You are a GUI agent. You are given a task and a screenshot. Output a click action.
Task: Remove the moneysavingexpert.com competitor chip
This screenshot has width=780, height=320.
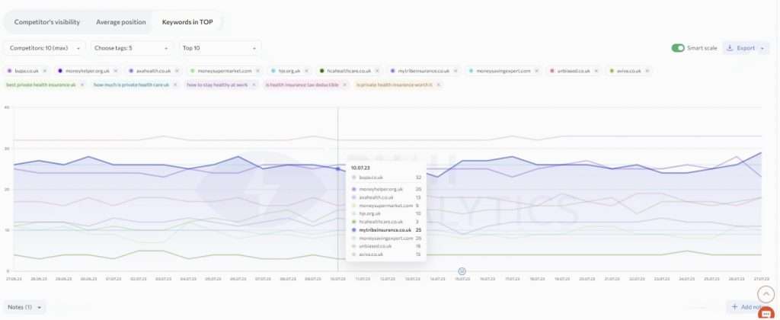click(x=537, y=71)
